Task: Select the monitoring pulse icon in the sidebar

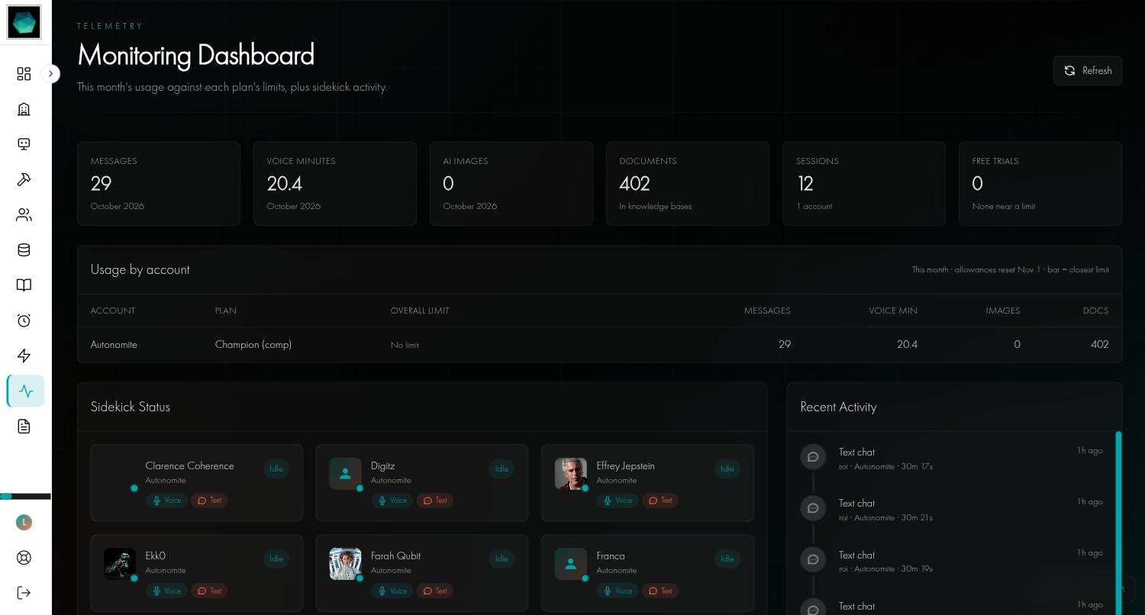Action: [x=26, y=391]
